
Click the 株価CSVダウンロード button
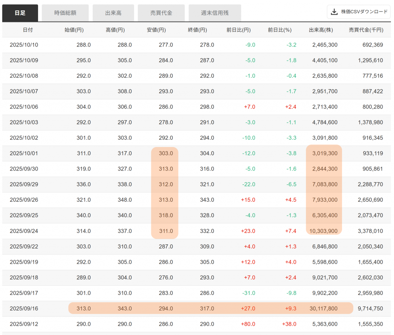point(359,12)
